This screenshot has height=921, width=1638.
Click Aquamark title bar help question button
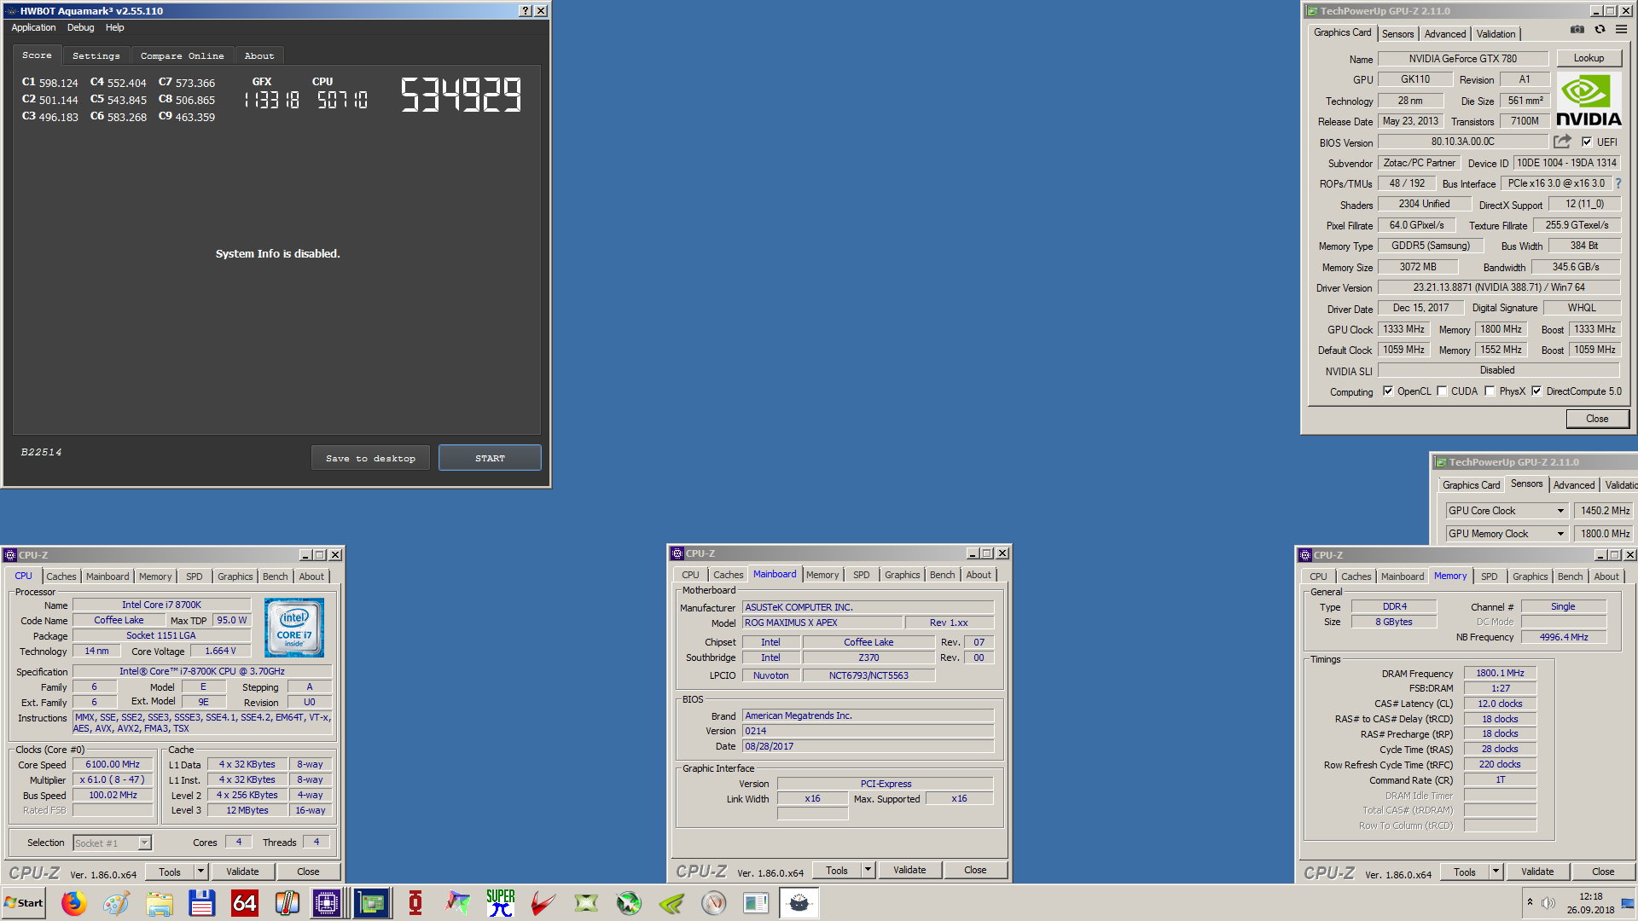526,11
